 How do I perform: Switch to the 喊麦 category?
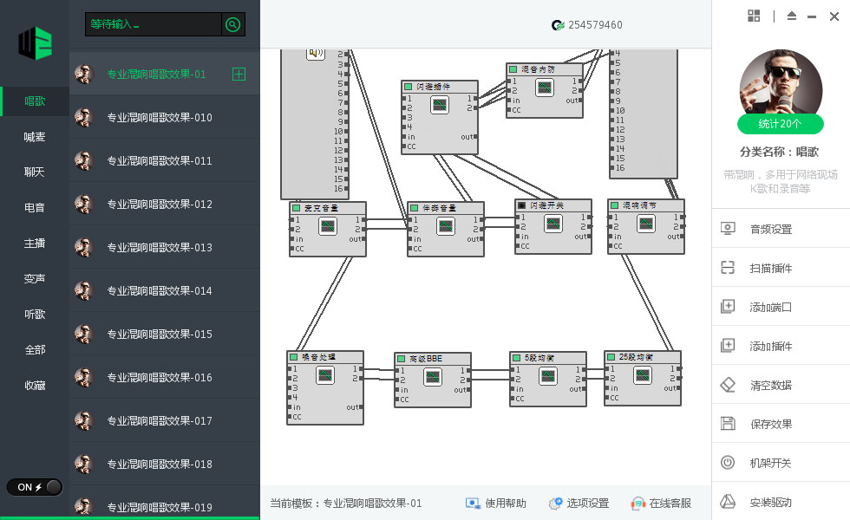tap(35, 137)
